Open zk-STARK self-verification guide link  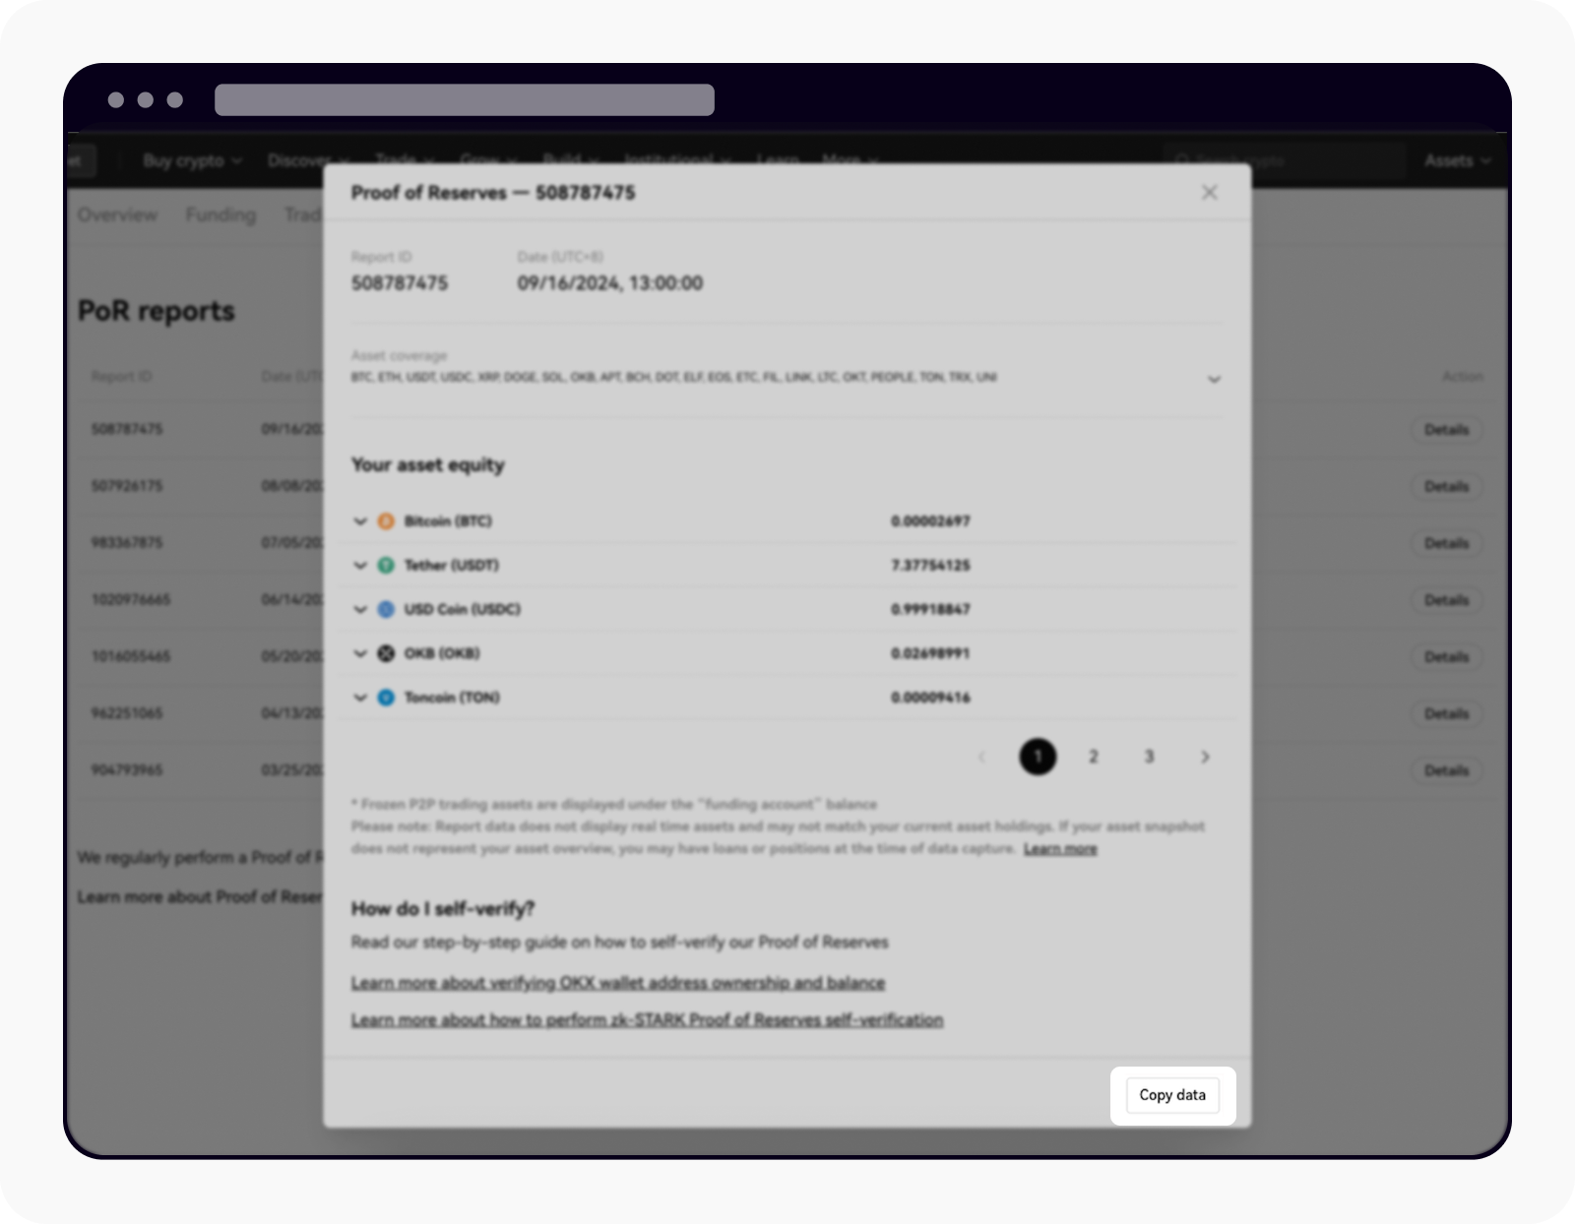[x=647, y=1020]
